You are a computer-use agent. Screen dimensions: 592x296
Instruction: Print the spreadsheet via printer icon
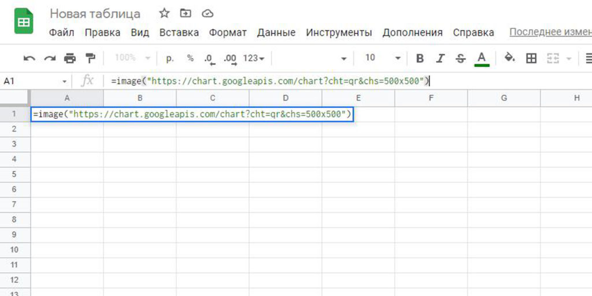[70, 58]
